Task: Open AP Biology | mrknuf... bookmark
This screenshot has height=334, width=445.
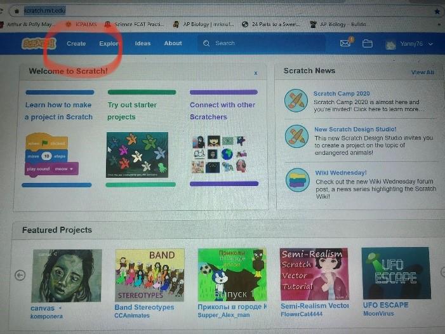Action: 204,24
